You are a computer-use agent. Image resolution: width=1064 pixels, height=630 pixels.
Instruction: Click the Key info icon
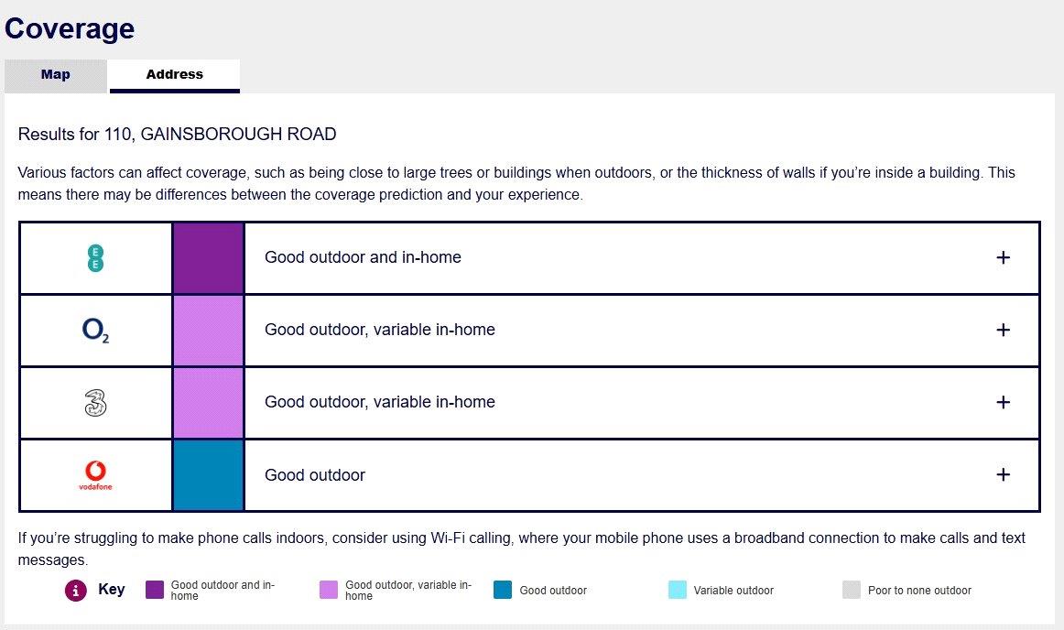pyautogui.click(x=76, y=590)
